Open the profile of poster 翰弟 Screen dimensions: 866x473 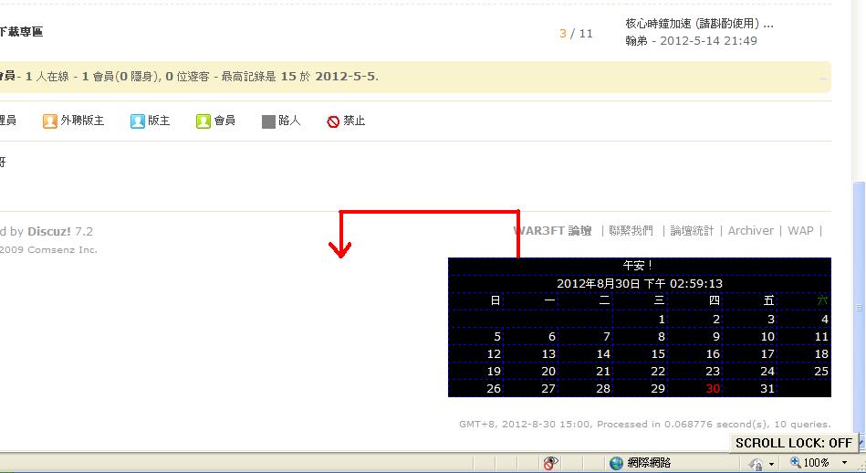coord(636,41)
